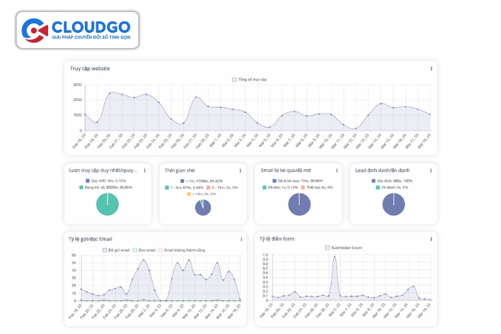Toggle Đã gửi email series in legend
Screen dimensions: 501x334
tap(116, 250)
